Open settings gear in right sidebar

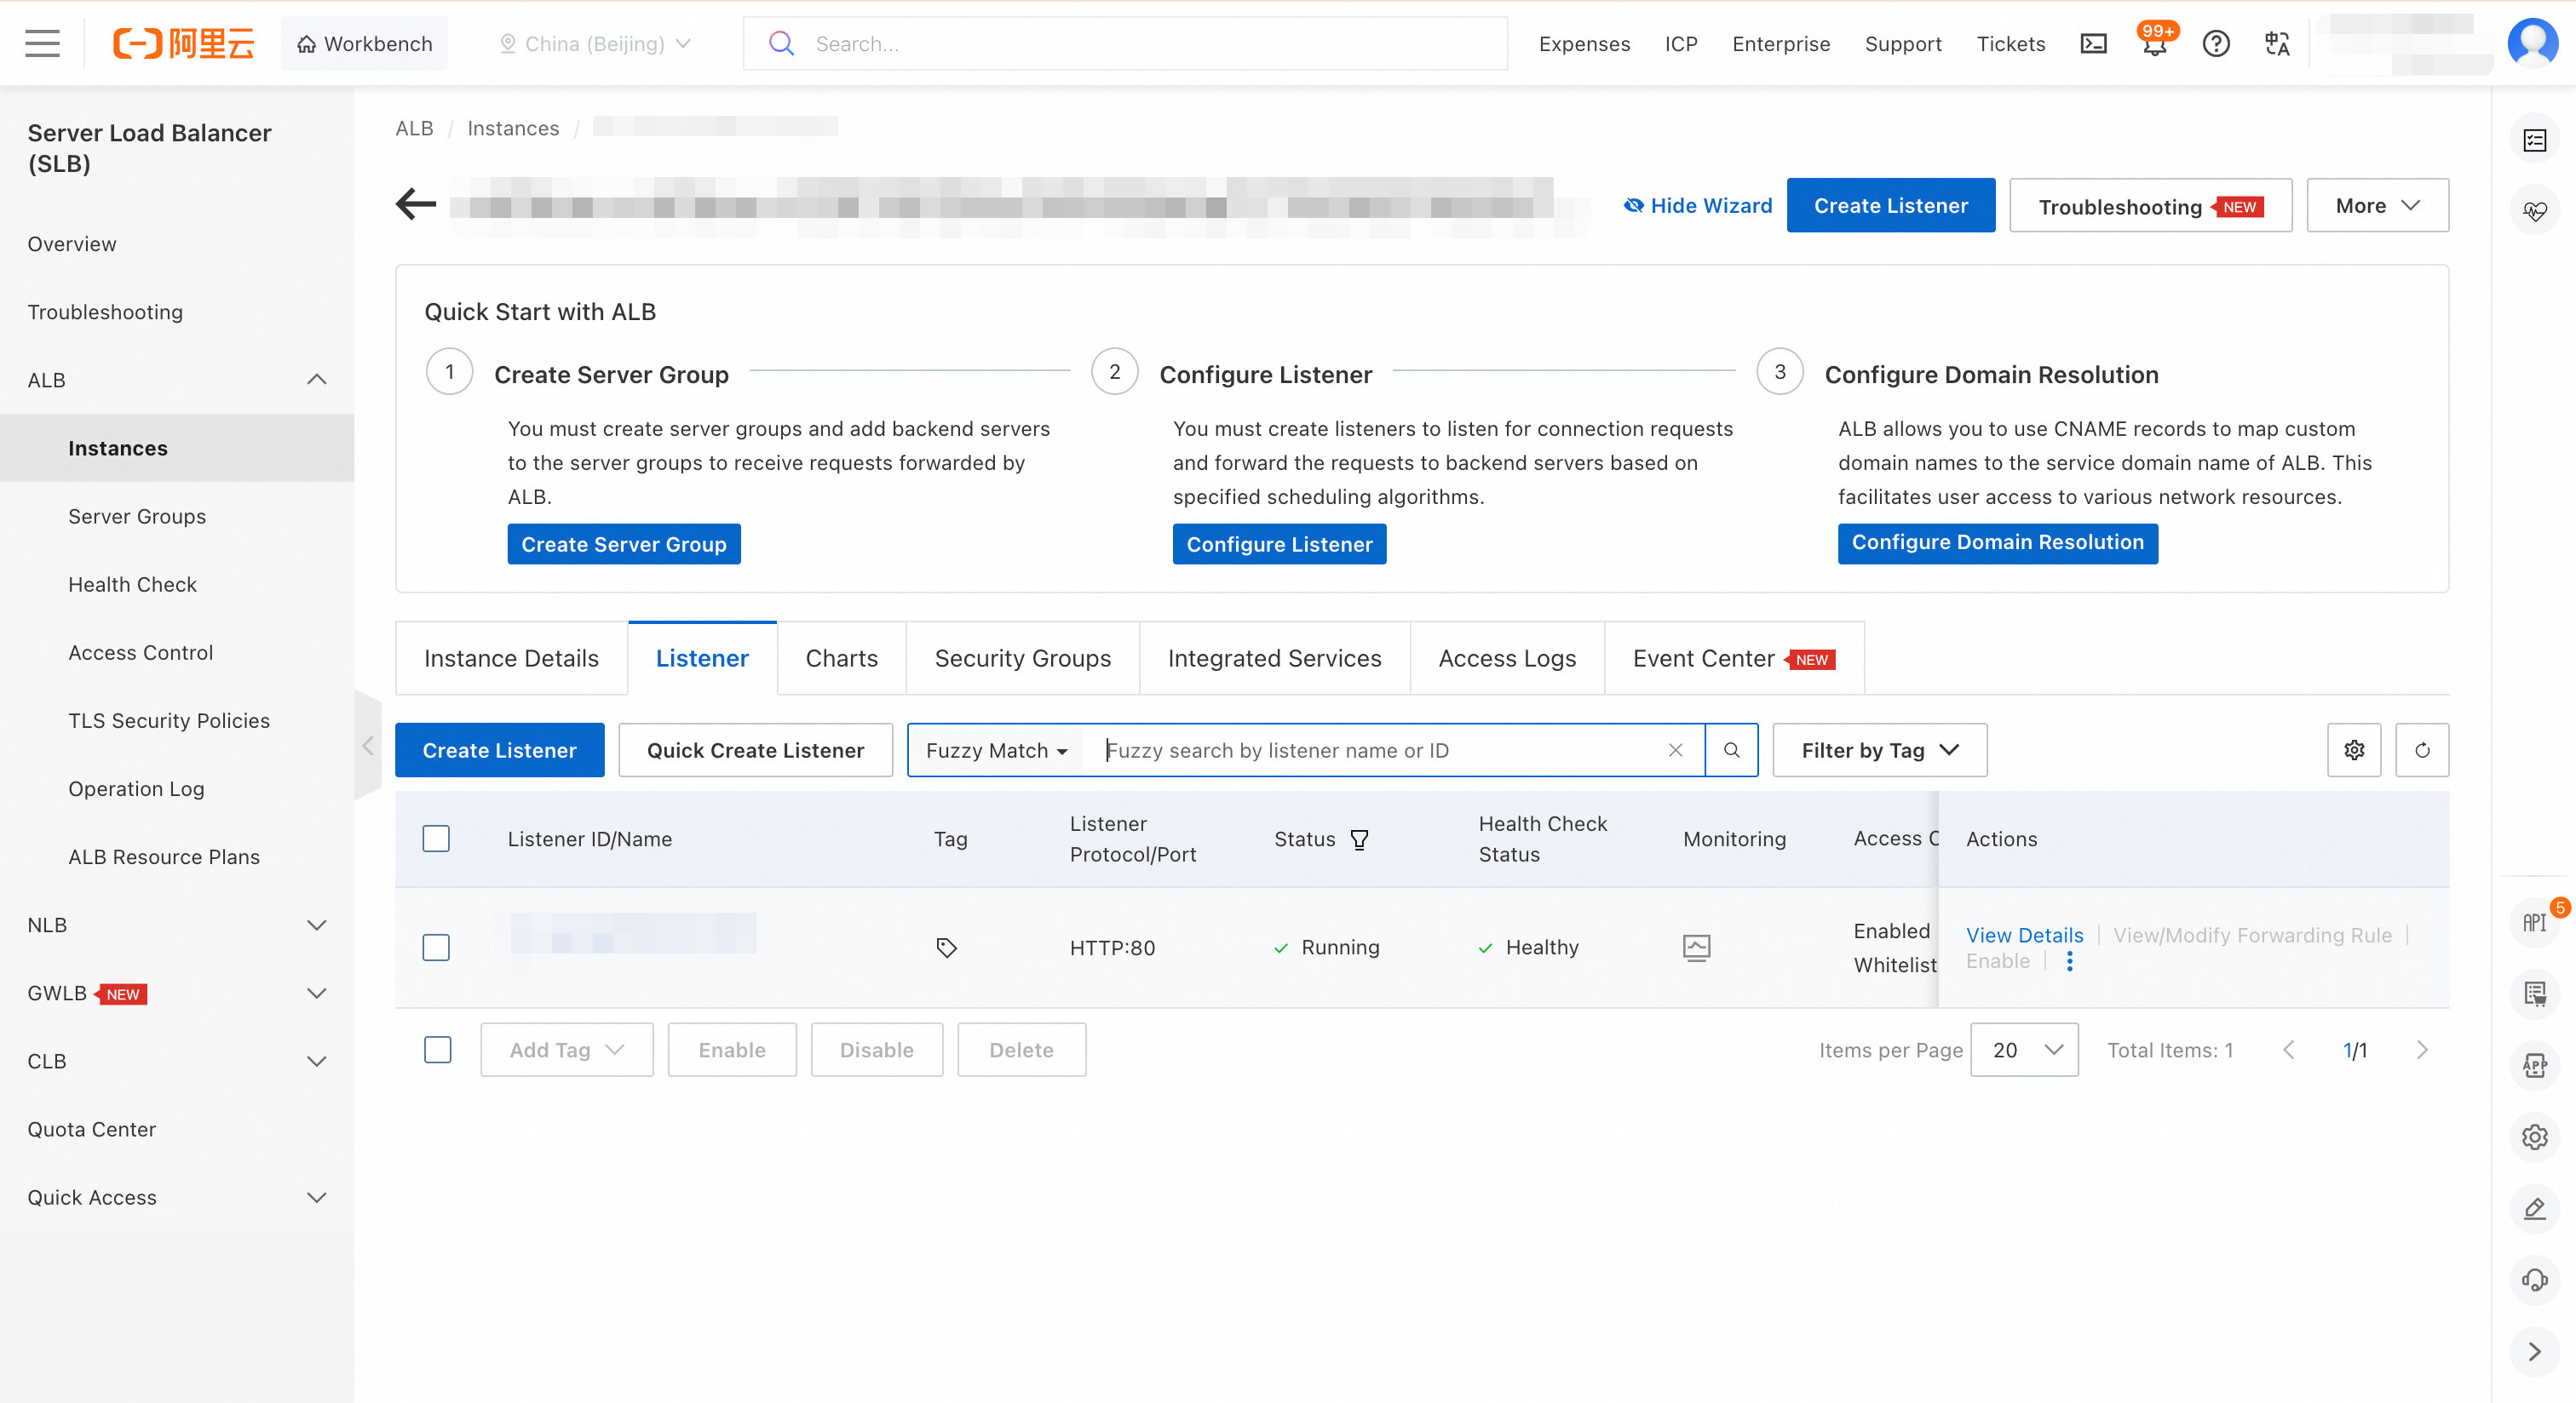[x=2534, y=1137]
